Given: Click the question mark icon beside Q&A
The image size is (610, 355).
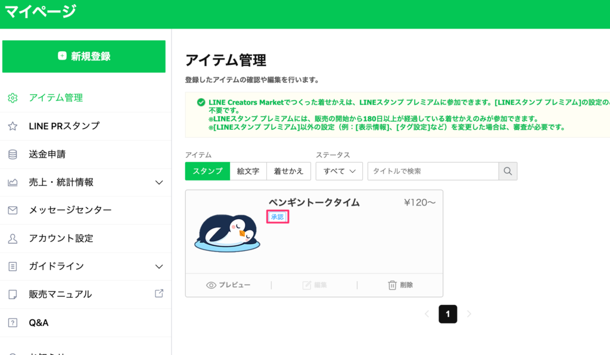Looking at the screenshot, I should (13, 323).
